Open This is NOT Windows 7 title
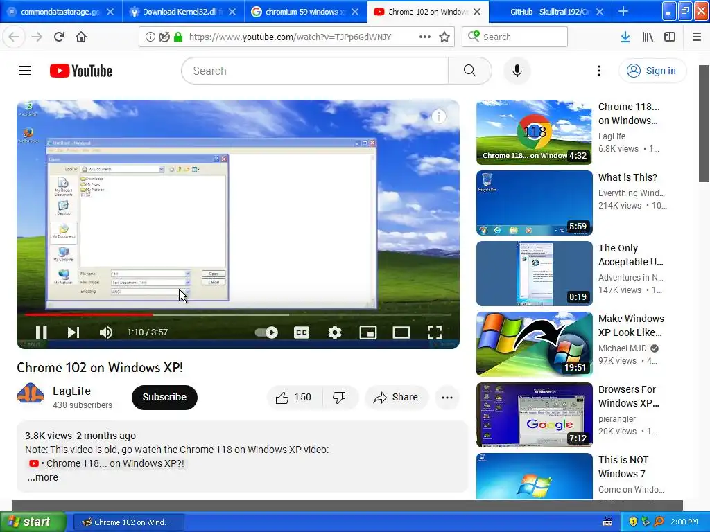Screen dimensions: 710x532 click(623, 467)
